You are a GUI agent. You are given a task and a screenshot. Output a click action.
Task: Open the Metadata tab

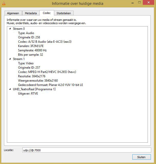click(x=31, y=13)
